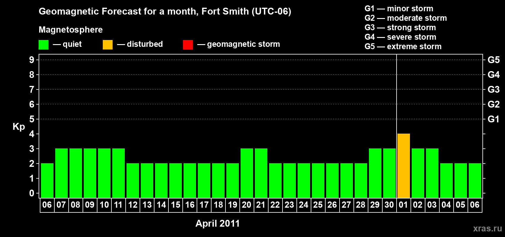Screen dimensions: 505x237
Task: Click the green bar for date 11
Action: tap(119, 173)
